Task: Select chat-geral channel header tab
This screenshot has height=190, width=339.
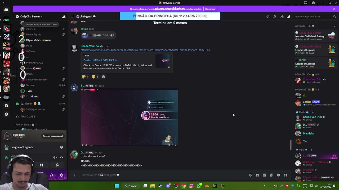Action: point(86,16)
